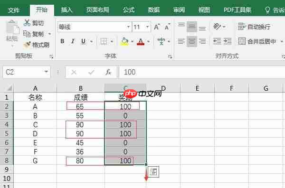Open the font size dropdown
This screenshot has width=285, height=188.
click(147, 27)
